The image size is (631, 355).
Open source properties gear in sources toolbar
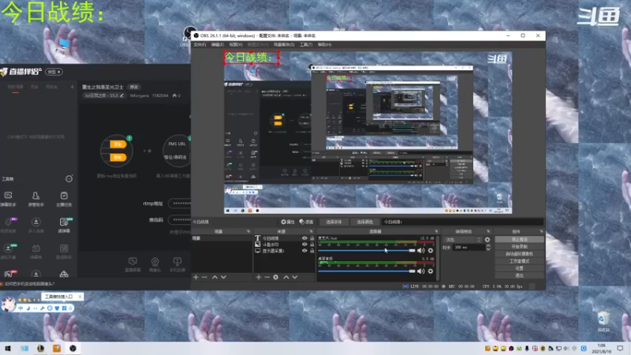tap(275, 278)
